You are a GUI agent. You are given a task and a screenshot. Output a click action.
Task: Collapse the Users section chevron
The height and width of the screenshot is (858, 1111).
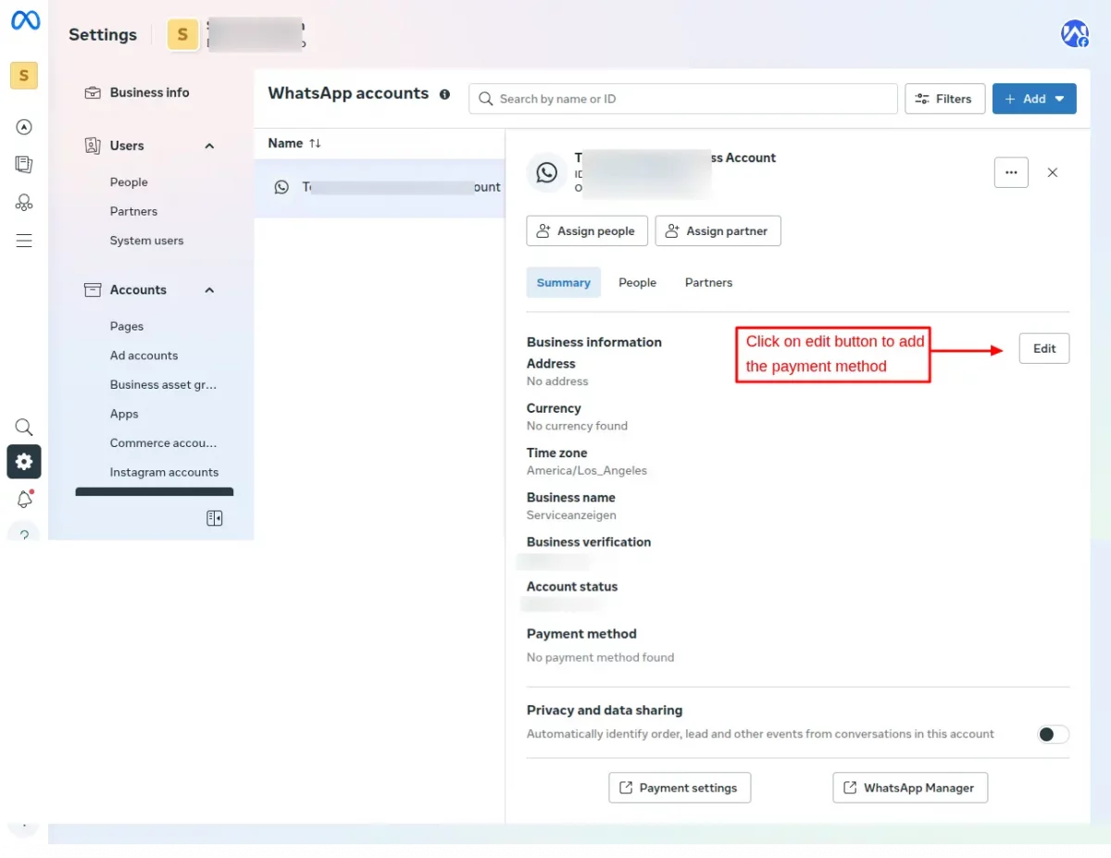(209, 146)
